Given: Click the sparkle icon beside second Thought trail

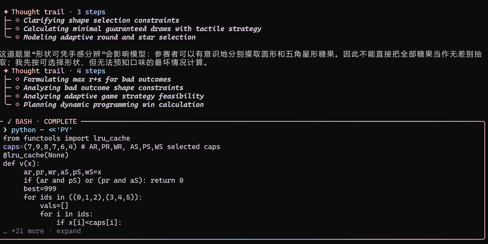Looking at the screenshot, I should (x=6, y=71).
